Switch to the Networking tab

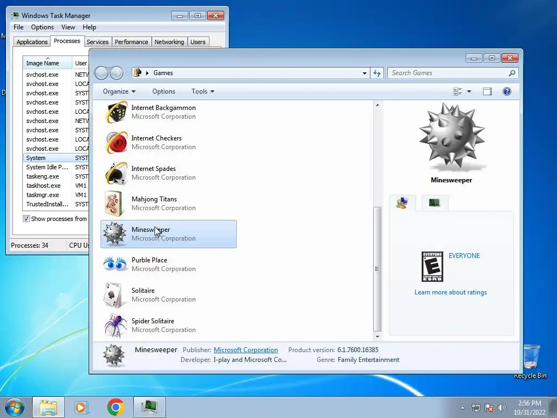(169, 42)
